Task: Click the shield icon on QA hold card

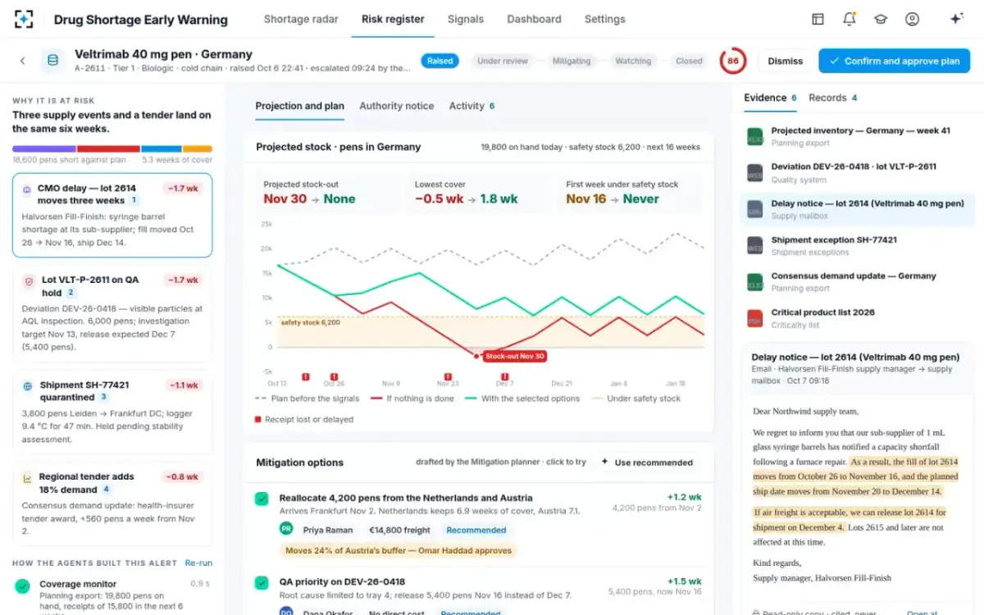Action: [28, 280]
